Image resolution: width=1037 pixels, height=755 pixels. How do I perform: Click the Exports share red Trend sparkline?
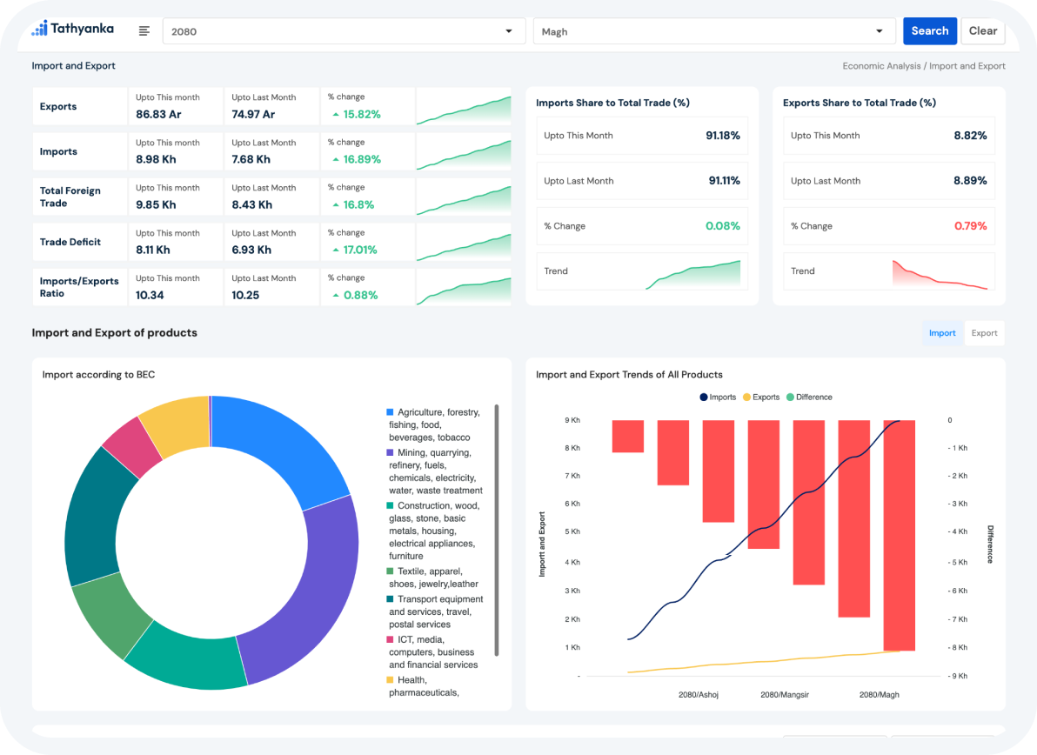[x=940, y=273]
